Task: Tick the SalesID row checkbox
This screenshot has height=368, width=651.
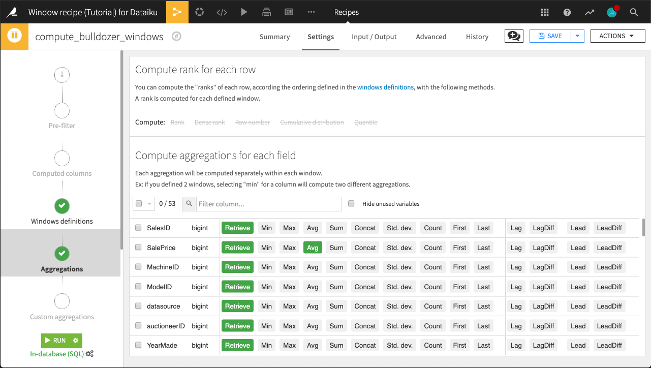Action: click(x=138, y=228)
